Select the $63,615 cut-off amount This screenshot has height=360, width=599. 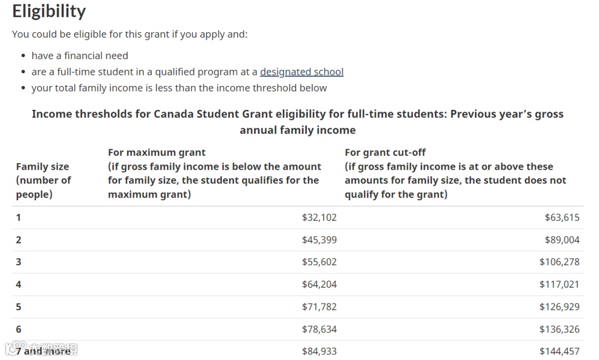(x=562, y=217)
